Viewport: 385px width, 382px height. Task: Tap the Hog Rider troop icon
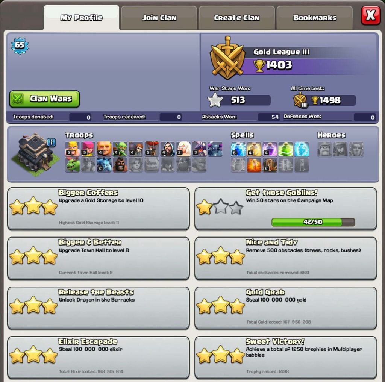tap(120, 164)
